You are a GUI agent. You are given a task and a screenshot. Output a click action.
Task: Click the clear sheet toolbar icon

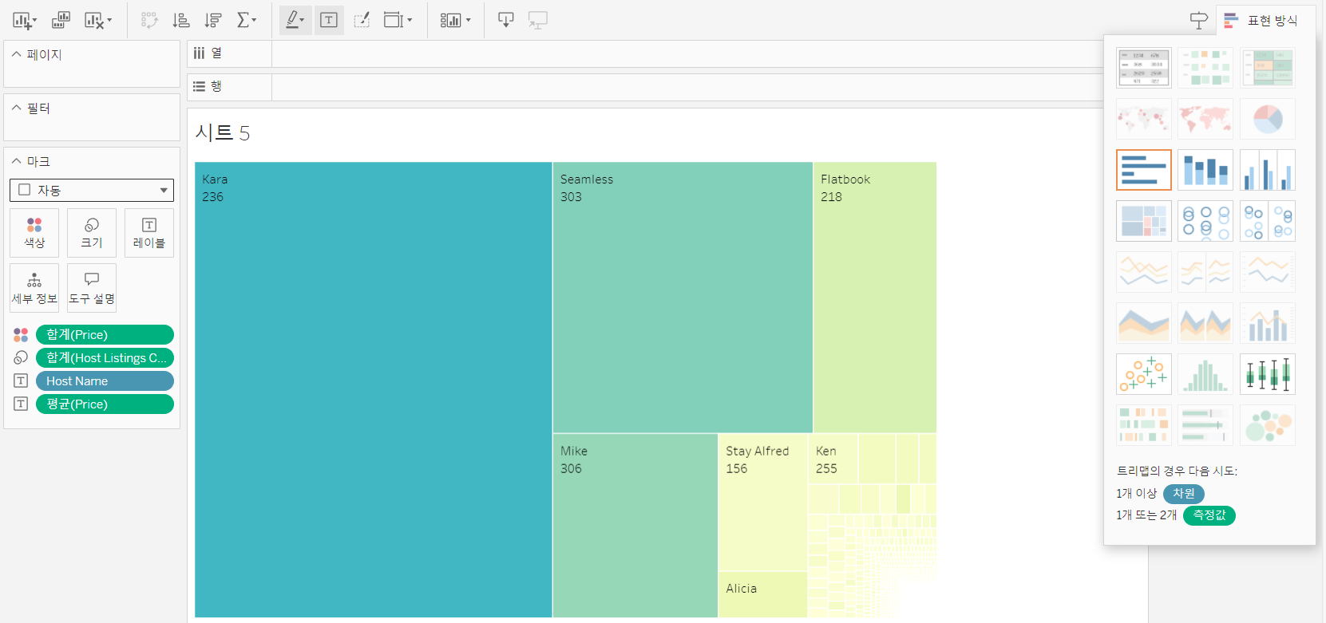[94, 20]
